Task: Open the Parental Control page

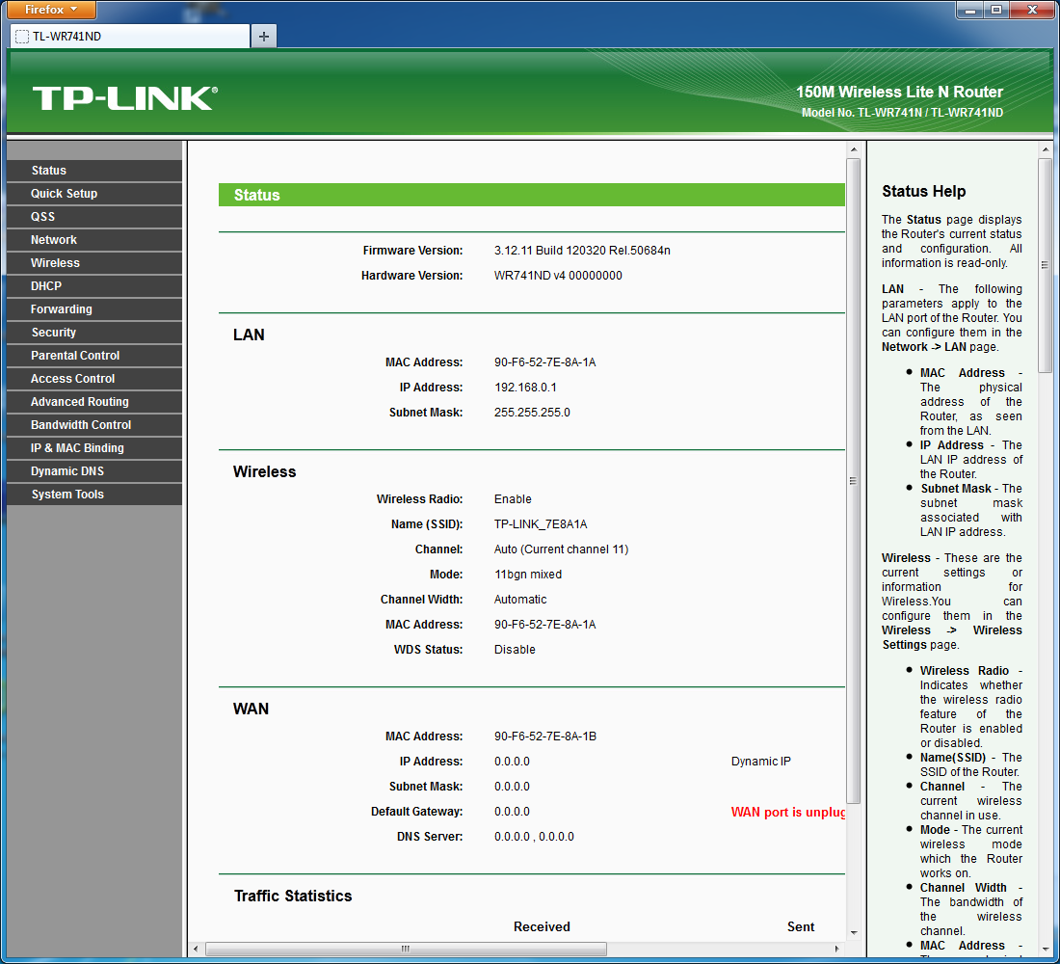Action: point(94,356)
